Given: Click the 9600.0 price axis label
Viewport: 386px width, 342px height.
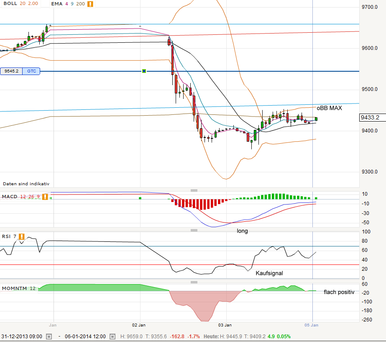Looking at the screenshot, I should pyautogui.click(x=370, y=48).
